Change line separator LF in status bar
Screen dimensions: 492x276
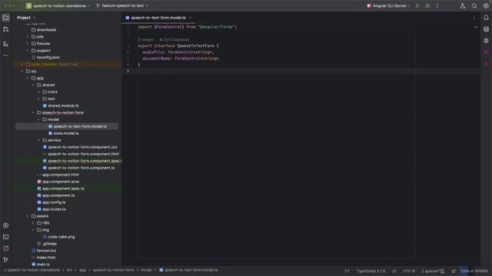coord(394,271)
